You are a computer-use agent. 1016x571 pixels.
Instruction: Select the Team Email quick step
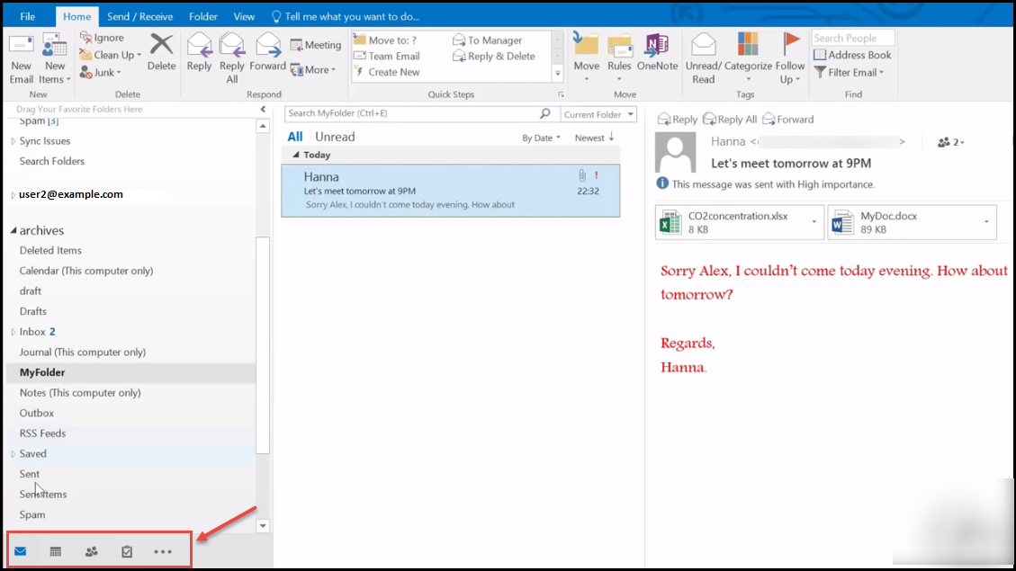click(387, 56)
